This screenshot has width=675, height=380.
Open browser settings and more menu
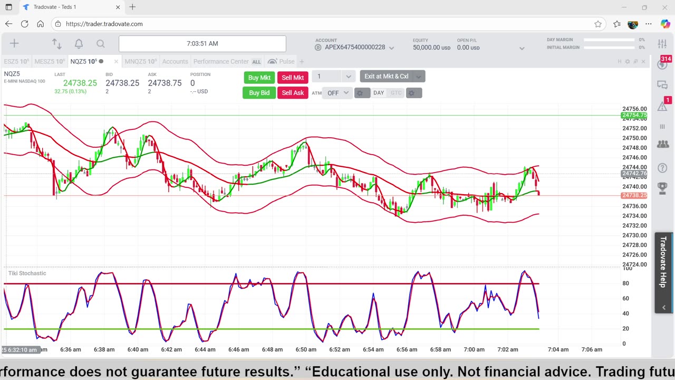649,24
